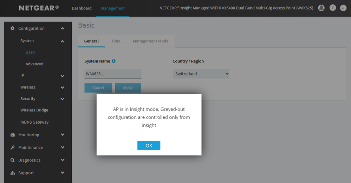351x183 pixels.
Task: Expand the Security submenu chevron
Action: 63,99
